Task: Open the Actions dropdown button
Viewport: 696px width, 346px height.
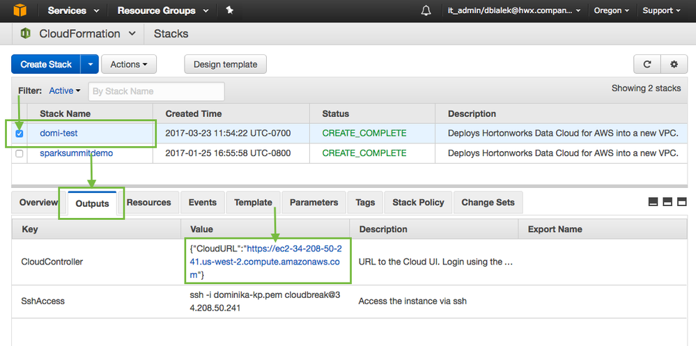Action: pyautogui.click(x=129, y=64)
